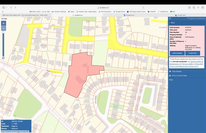Open the Property Details hamburger menu

[170, 18]
